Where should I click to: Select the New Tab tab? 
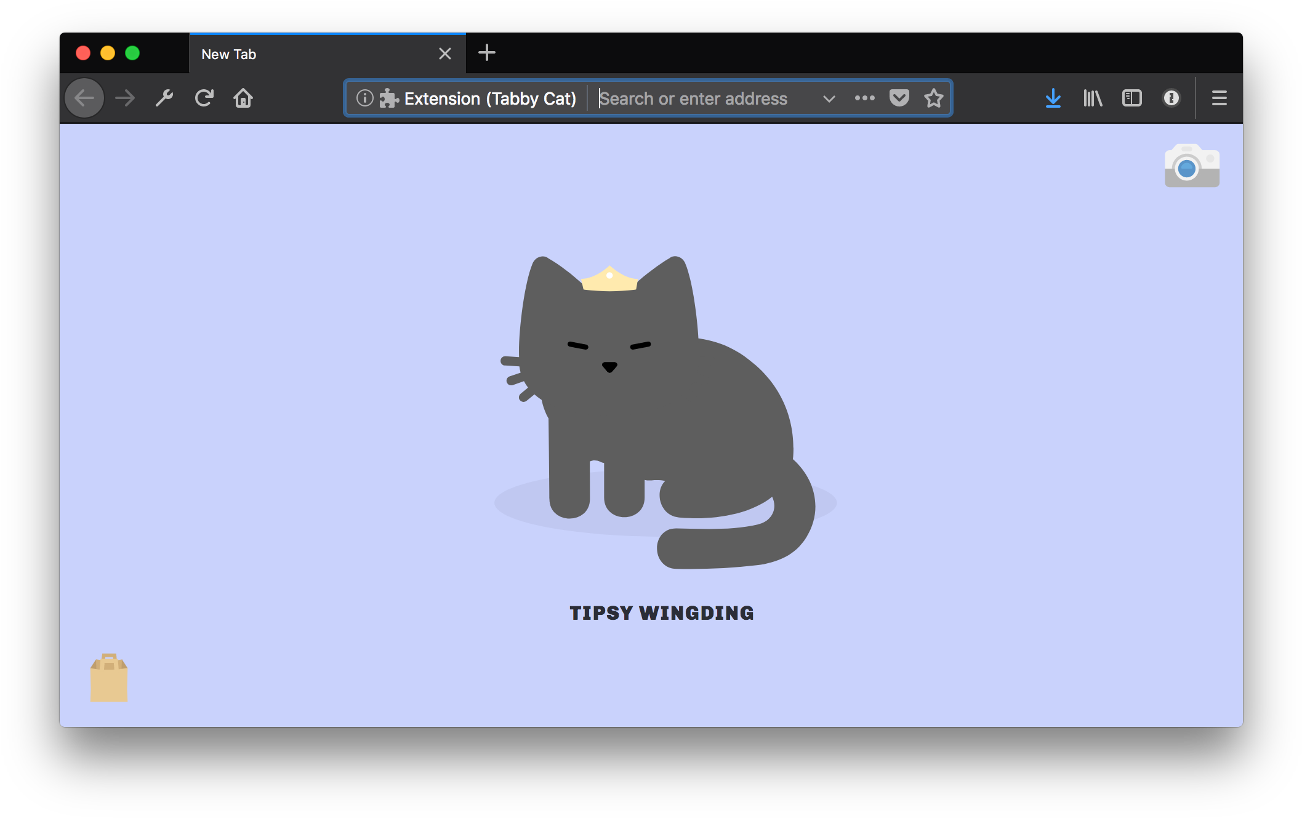(328, 54)
